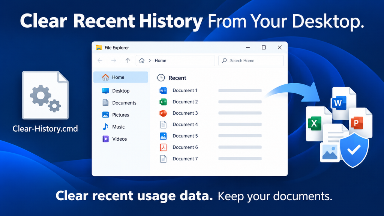This screenshot has height=216, width=384.
Task: Click the Word icon for Document 1
Action: 163,90
